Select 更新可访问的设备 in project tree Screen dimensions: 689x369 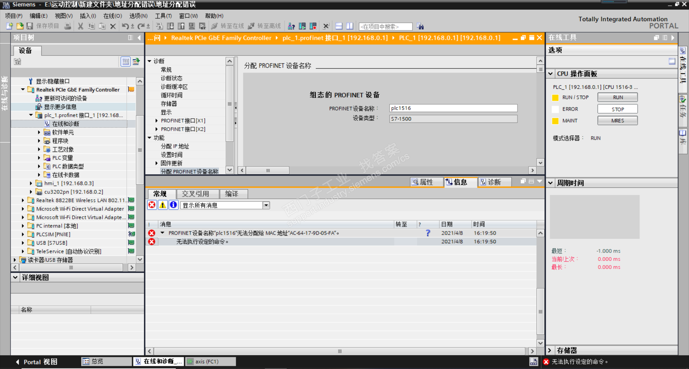coord(65,98)
